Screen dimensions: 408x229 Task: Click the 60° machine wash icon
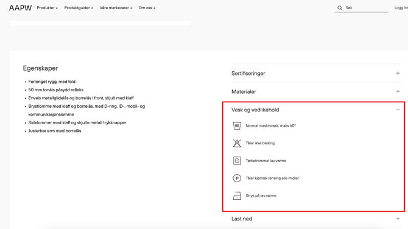[x=237, y=125]
